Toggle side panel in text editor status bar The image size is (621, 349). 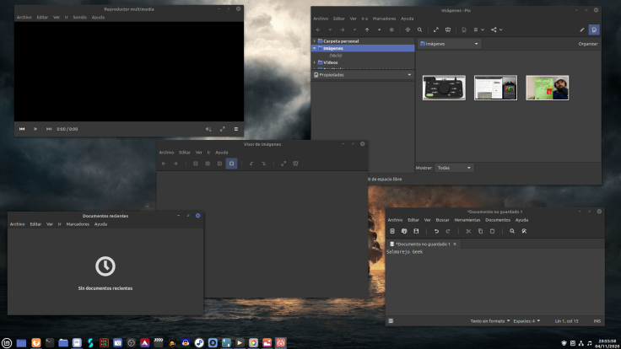391,321
